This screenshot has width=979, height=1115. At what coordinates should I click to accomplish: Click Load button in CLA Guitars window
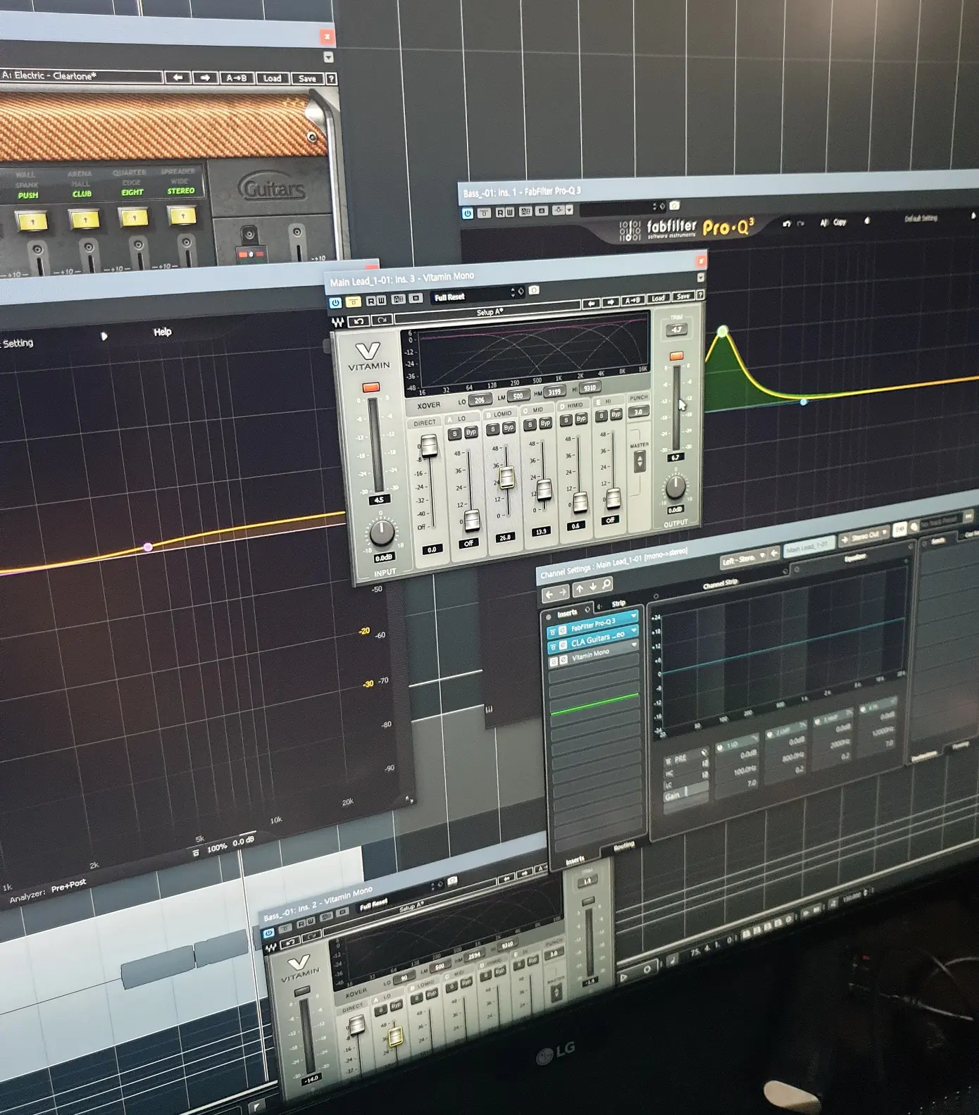point(273,78)
